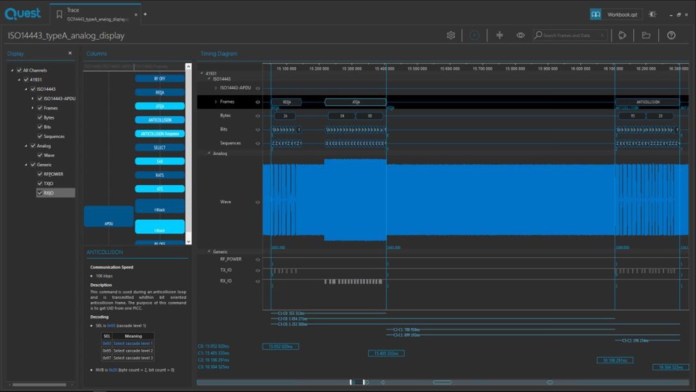Toggle the light/dark theme icon
This screenshot has height=392, width=696.
point(652,14)
